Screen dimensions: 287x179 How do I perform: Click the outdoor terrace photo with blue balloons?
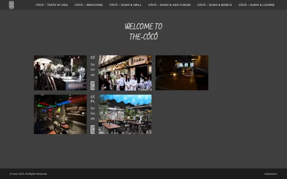(x=125, y=115)
